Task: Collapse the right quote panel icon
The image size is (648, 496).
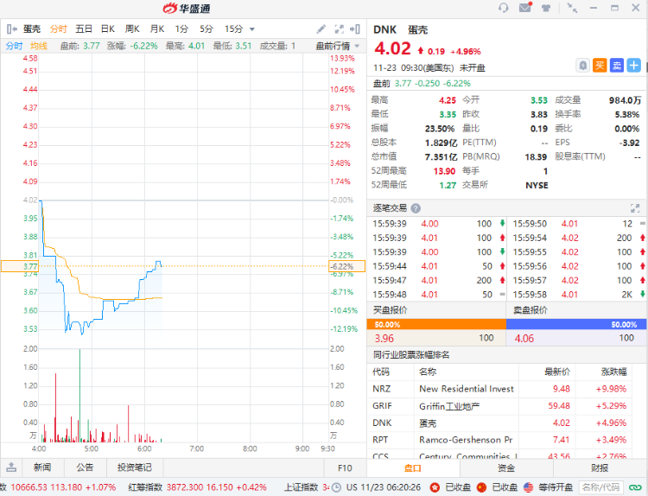Action: coord(354,29)
